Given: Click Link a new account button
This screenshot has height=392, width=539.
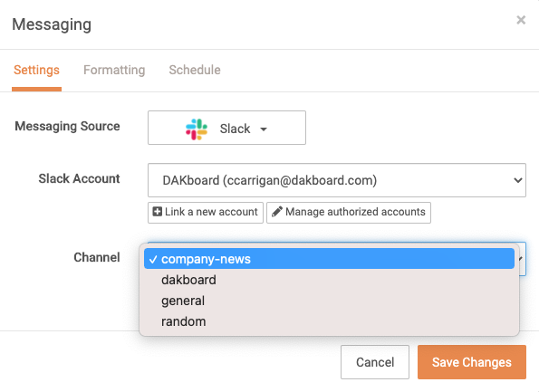Looking at the screenshot, I should click(x=206, y=213).
